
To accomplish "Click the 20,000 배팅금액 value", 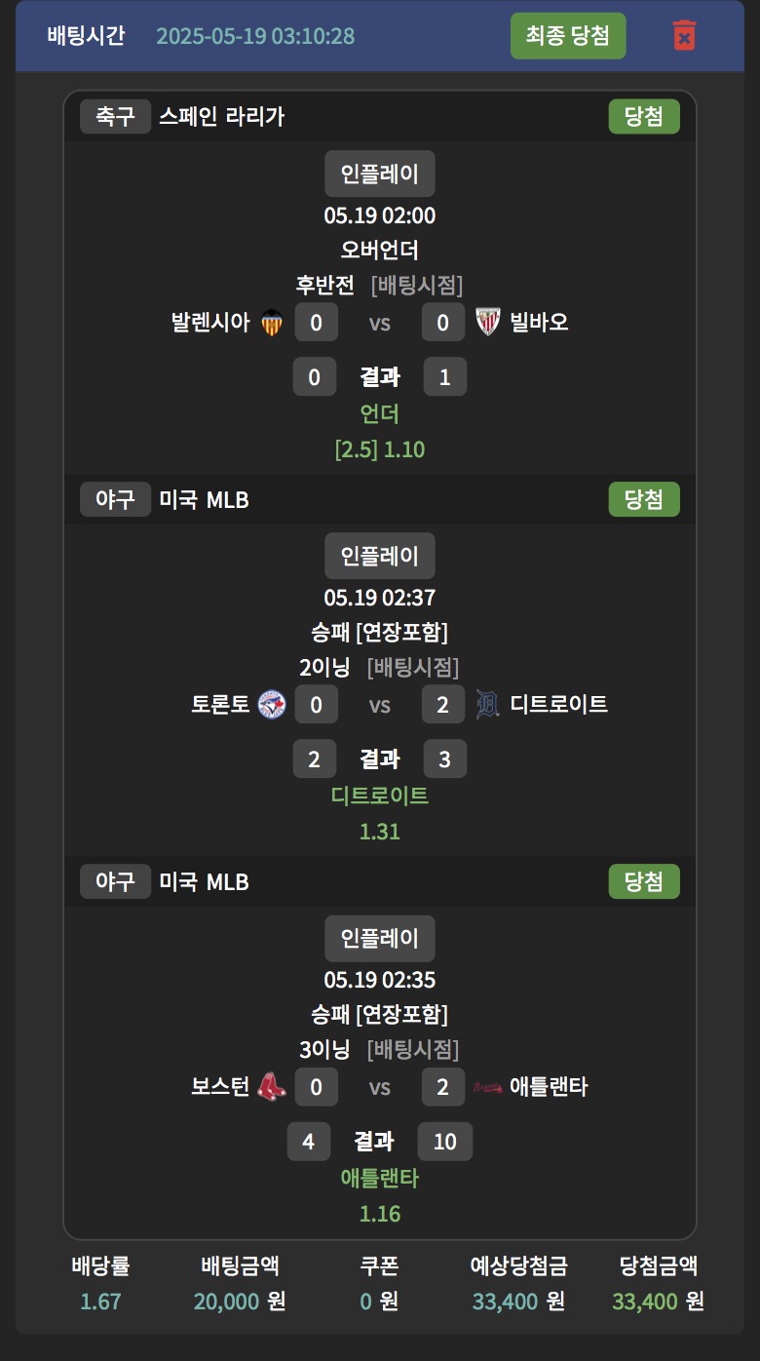I will 227,1302.
